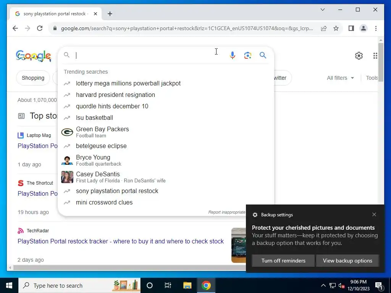The width and height of the screenshot is (391, 293).
Task: Choose suggestion lottery mega millions powerball jackpot
Action: click(166, 84)
